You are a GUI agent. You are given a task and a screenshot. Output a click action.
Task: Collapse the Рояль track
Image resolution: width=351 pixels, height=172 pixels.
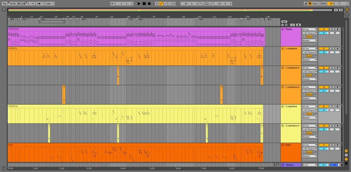(282, 29)
